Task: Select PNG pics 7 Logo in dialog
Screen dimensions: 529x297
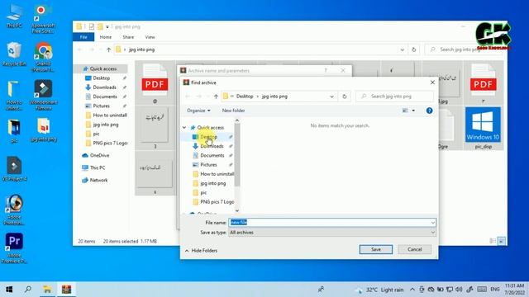Action: point(217,201)
